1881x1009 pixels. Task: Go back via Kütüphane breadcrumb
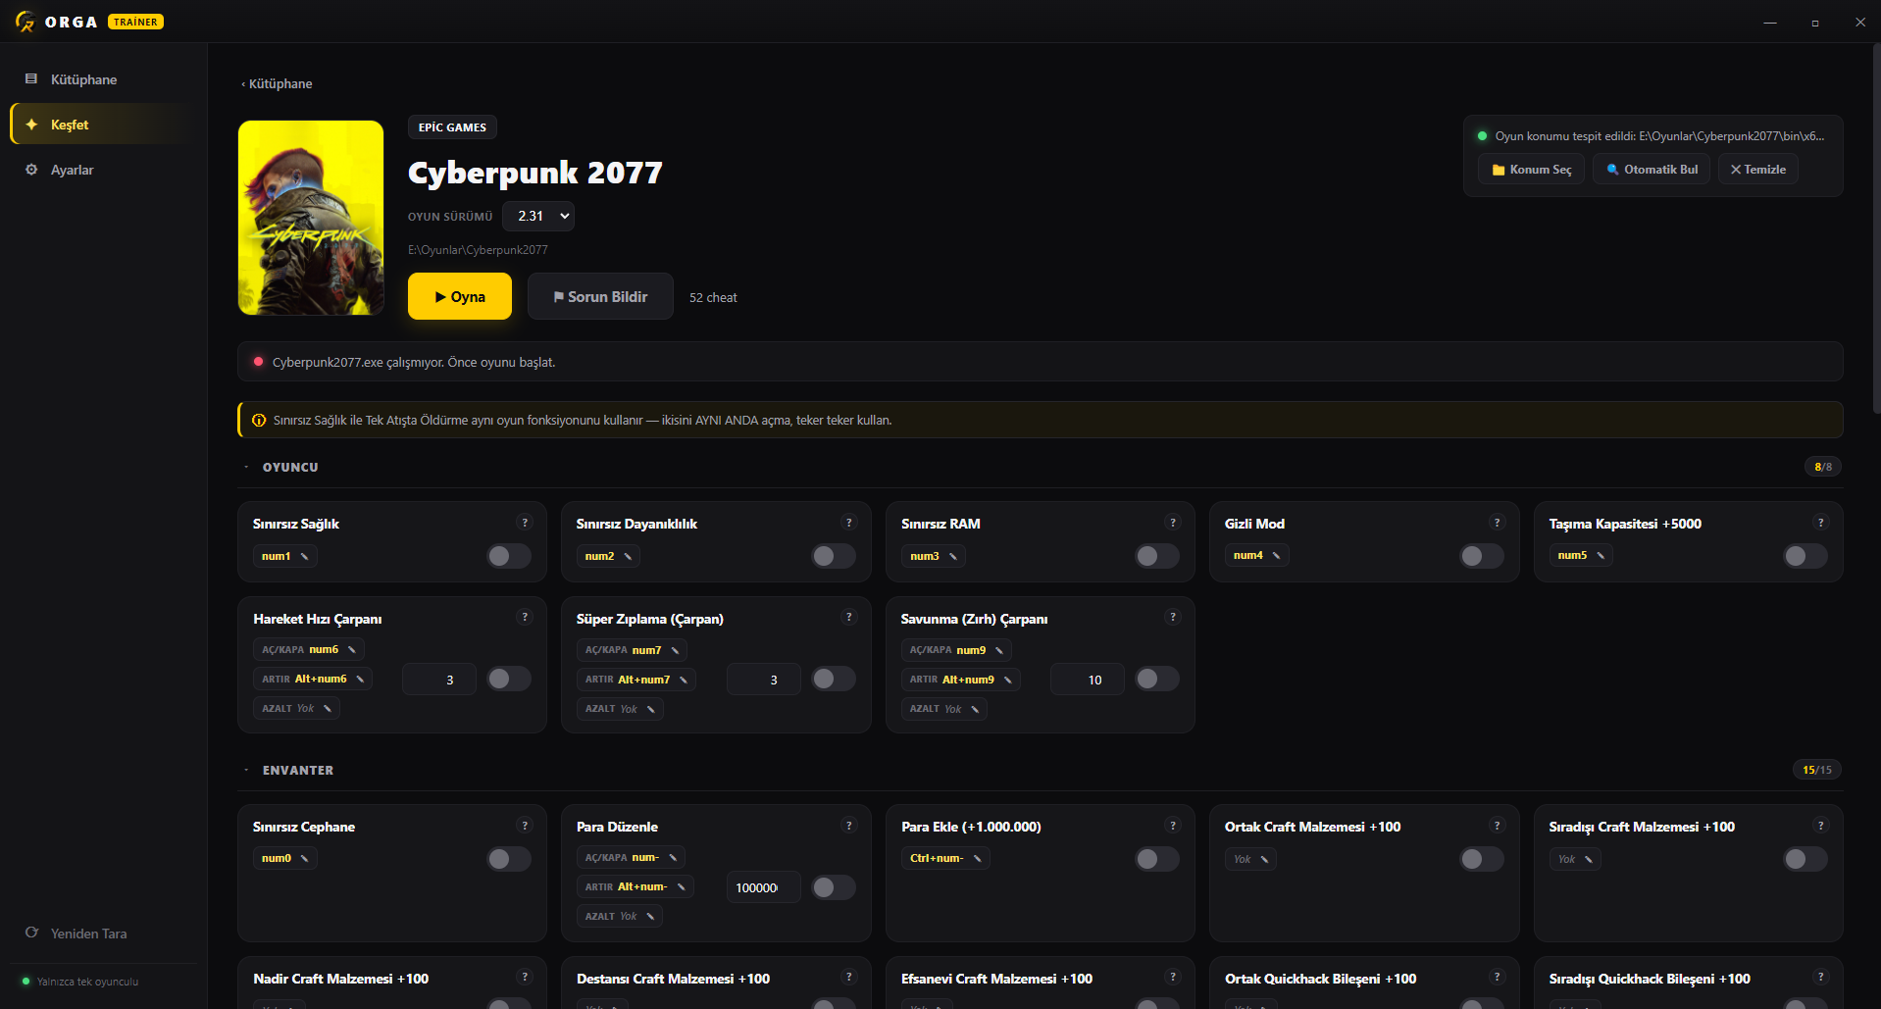pos(277,83)
